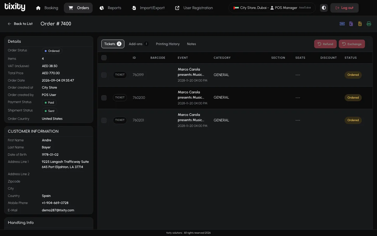
Task: Click the Order Status 'Ordered' badge in Details
Action: click(52, 51)
